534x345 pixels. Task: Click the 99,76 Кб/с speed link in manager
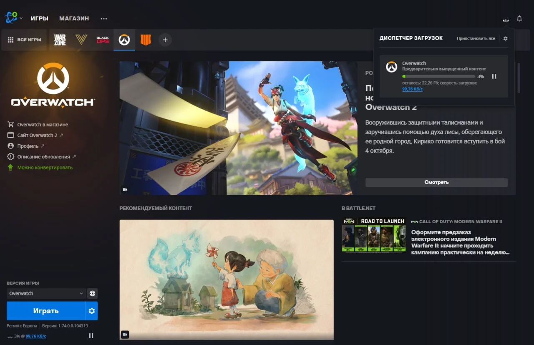point(413,89)
